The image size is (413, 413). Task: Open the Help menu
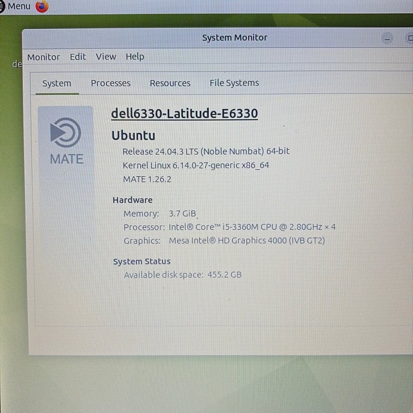point(135,57)
